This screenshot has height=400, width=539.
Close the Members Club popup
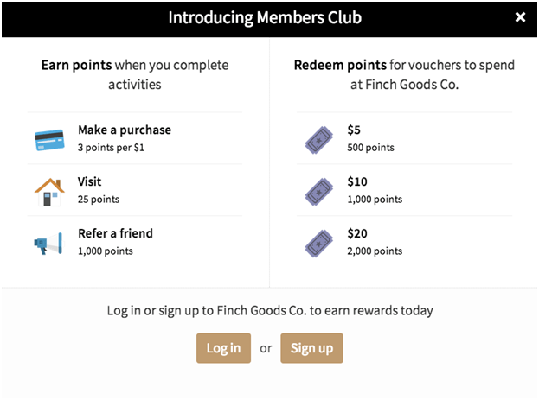coord(520,17)
